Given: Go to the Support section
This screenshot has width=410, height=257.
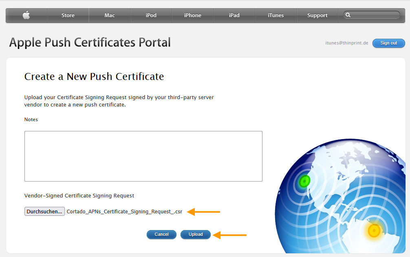Looking at the screenshot, I should tap(317, 15).
